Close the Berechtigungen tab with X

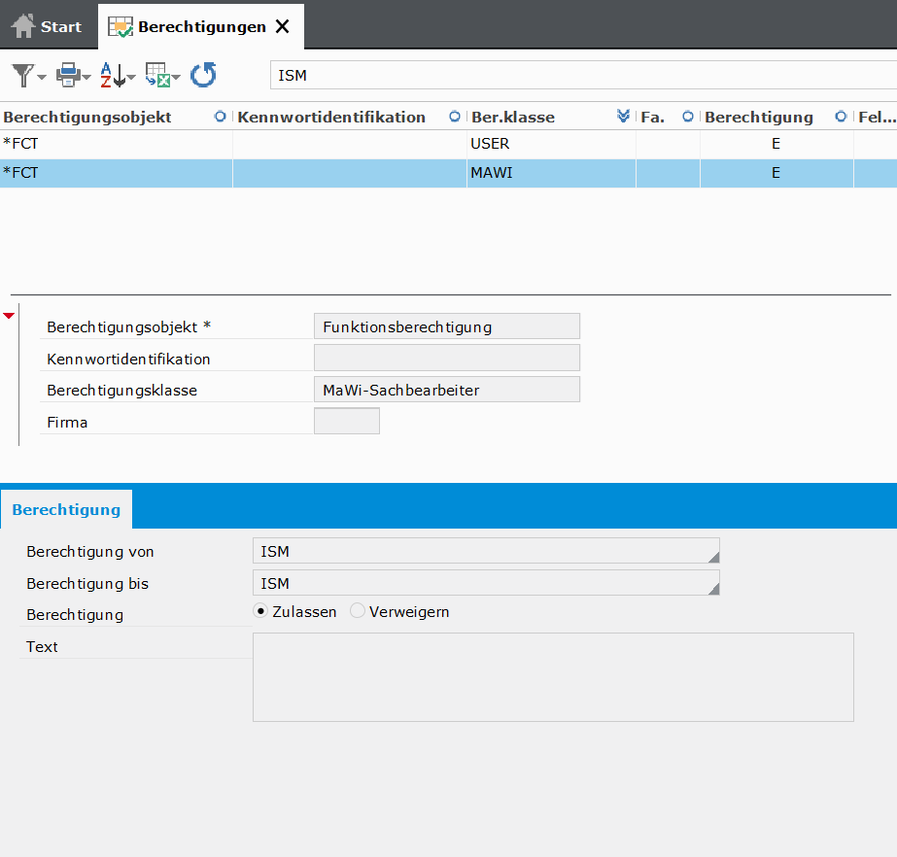[283, 26]
